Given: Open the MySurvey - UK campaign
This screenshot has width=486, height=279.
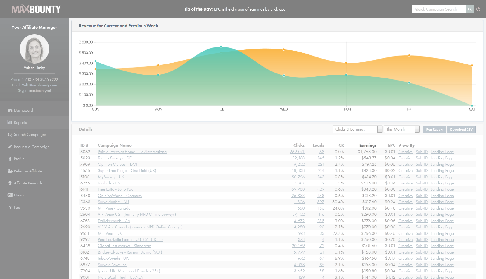Looking at the screenshot, I should tap(111, 177).
